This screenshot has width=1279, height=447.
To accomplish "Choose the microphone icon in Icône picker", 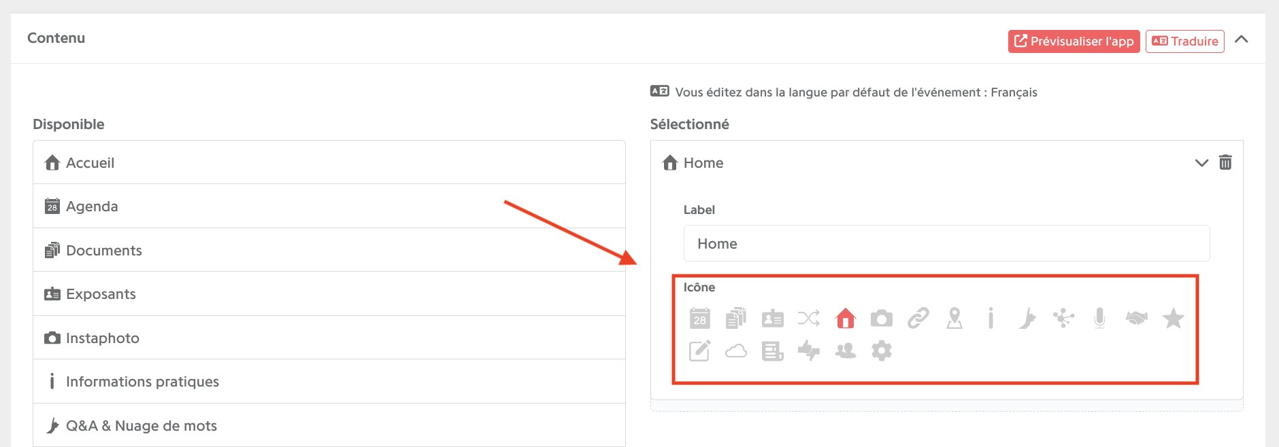I will coord(1099,318).
